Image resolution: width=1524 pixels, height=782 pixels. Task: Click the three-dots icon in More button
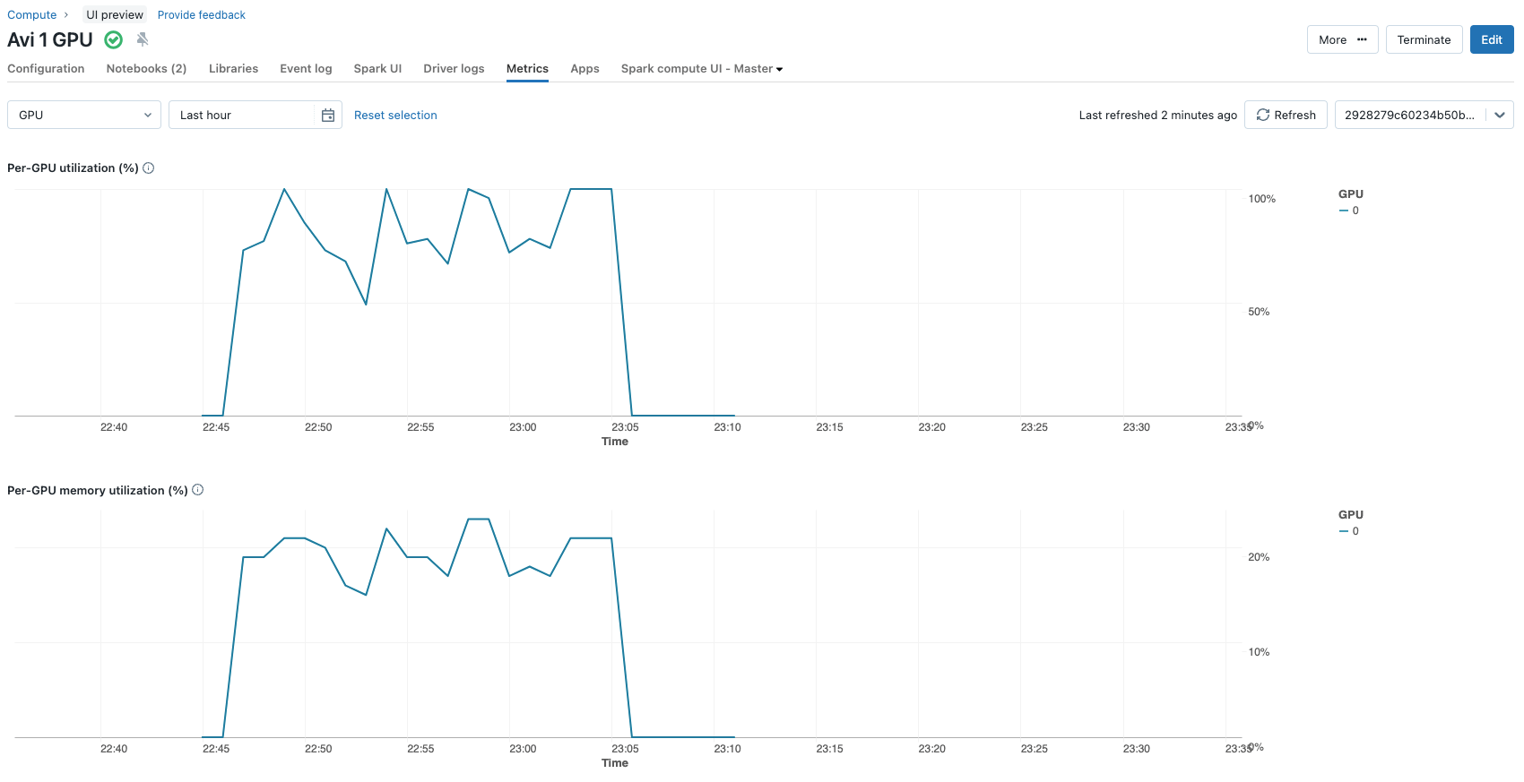click(1362, 39)
